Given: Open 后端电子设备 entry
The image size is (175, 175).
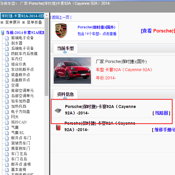Looking at the screenshot, I should pos(22,49).
